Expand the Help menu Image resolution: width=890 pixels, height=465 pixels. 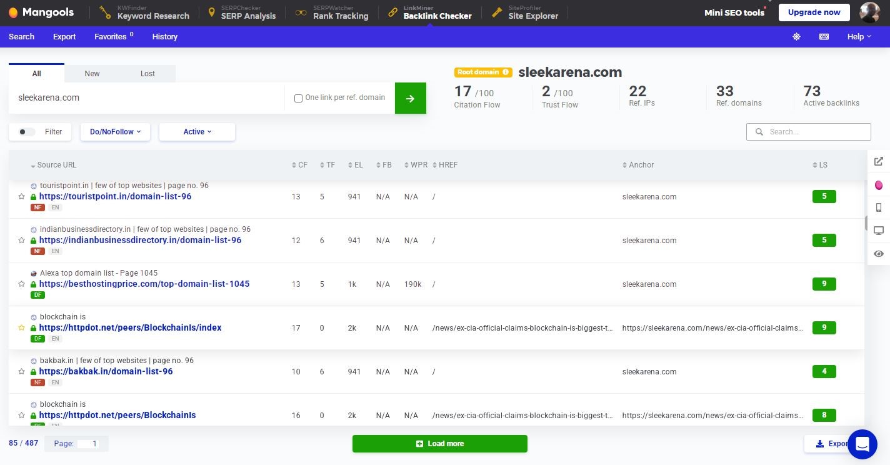pos(859,37)
